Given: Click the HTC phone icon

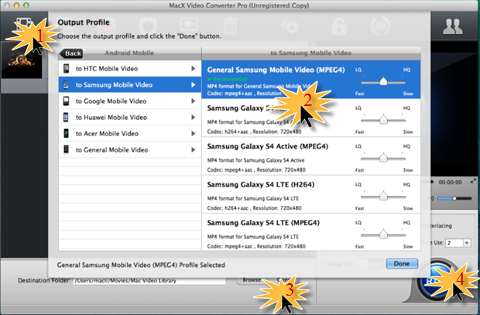Looking at the screenshot, I should pyautogui.click(x=66, y=68).
